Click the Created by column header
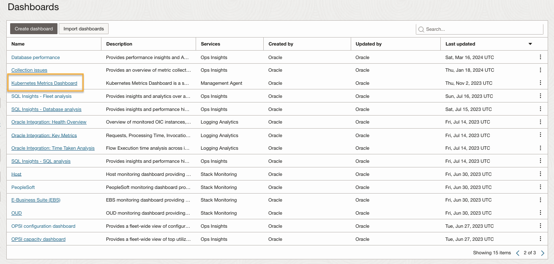Screen dimensions: 554x264 pos(281,44)
